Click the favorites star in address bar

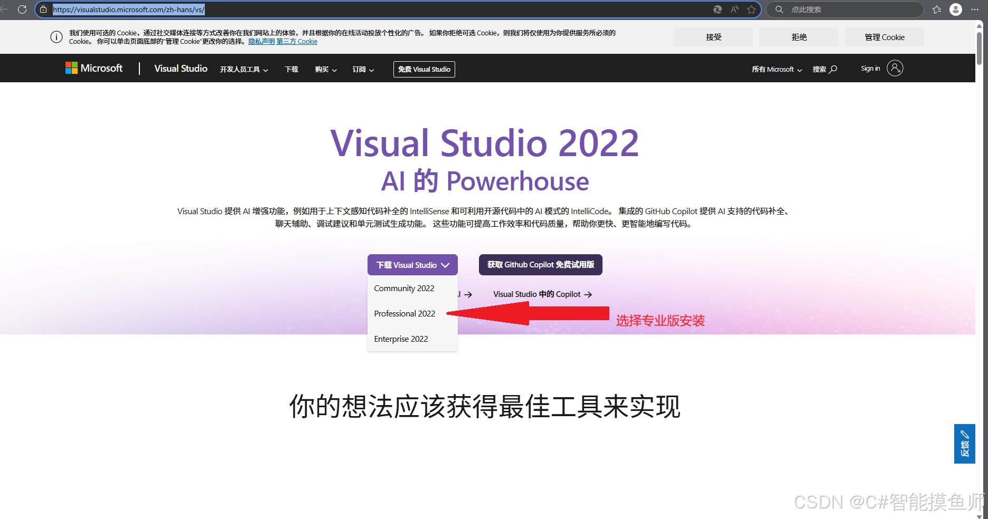coord(752,9)
